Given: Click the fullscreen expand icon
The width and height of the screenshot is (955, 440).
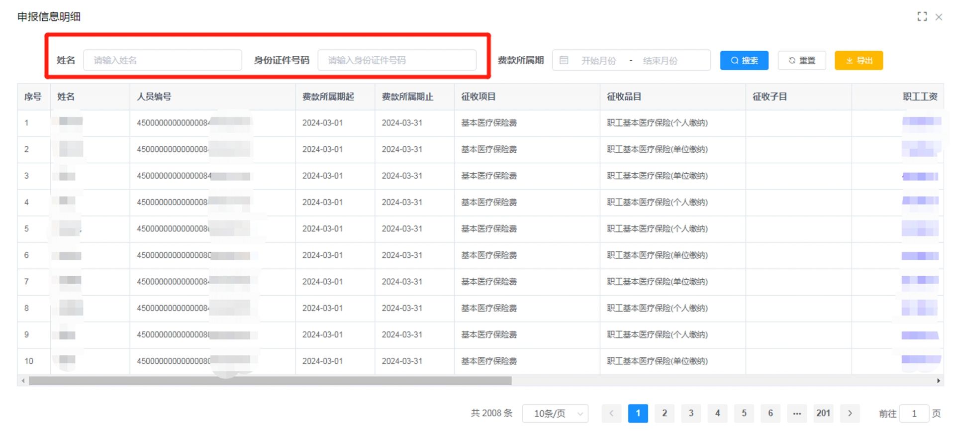Looking at the screenshot, I should click(x=922, y=16).
